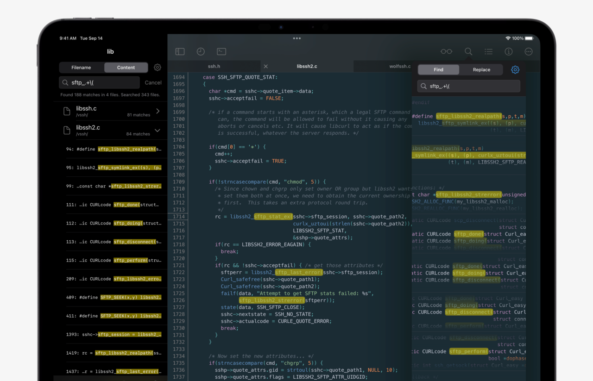The width and height of the screenshot is (593, 381).
Task: Open the recent files history icon
Action: 200,51
